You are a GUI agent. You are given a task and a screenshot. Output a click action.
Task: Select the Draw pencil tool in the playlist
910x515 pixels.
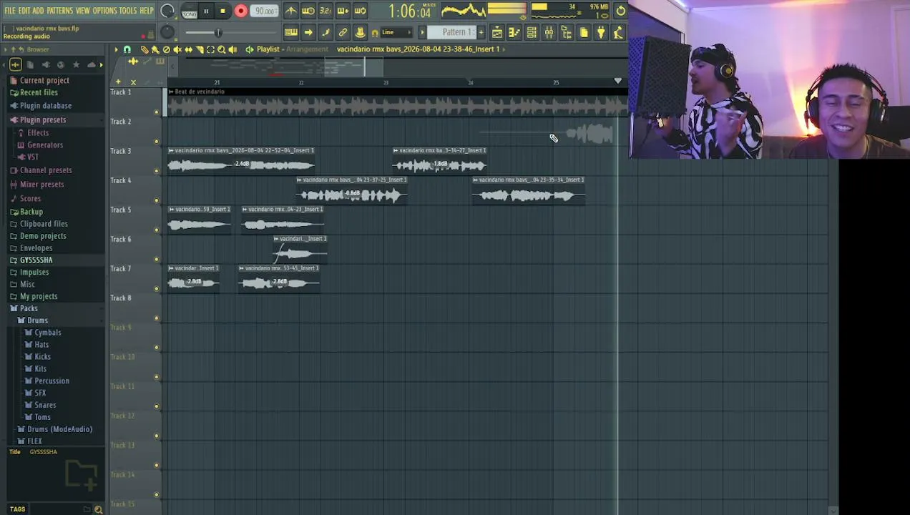click(x=145, y=49)
